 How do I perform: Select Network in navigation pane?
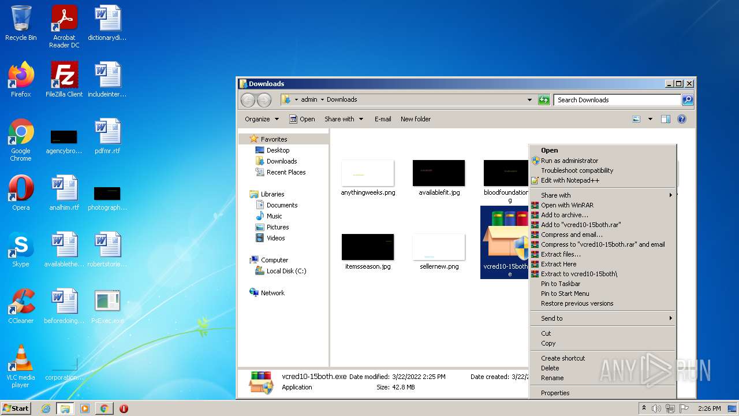(x=273, y=293)
